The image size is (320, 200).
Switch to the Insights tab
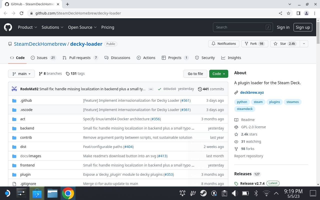231,58
